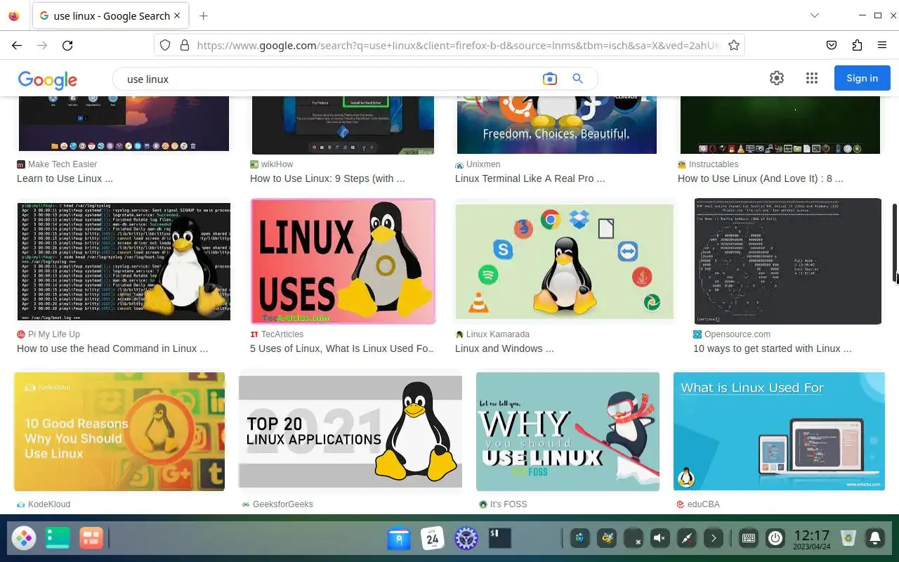Screen dimensions: 899x562
Task: Click the Opensource.com dark terminal thumbnail
Action: [788, 261]
